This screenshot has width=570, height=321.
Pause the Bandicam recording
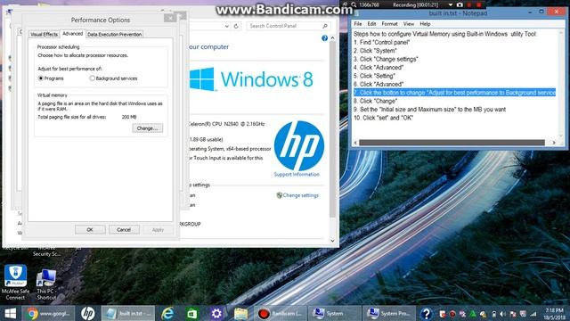tap(469, 4)
